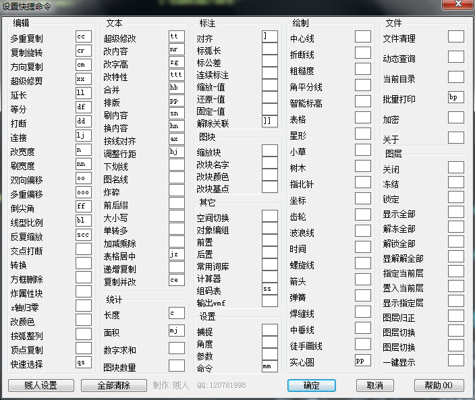
Task: Click the 贱人设置 button
Action: pos(41,385)
